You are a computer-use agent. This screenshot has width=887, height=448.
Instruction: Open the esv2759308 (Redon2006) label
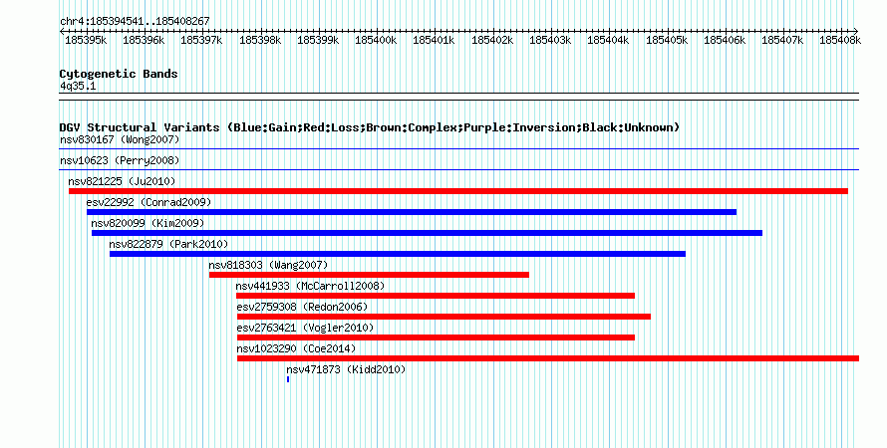(x=302, y=307)
